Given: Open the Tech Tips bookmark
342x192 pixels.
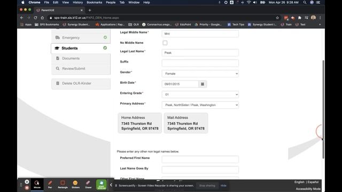Looking at the screenshot, I should 236,25.
